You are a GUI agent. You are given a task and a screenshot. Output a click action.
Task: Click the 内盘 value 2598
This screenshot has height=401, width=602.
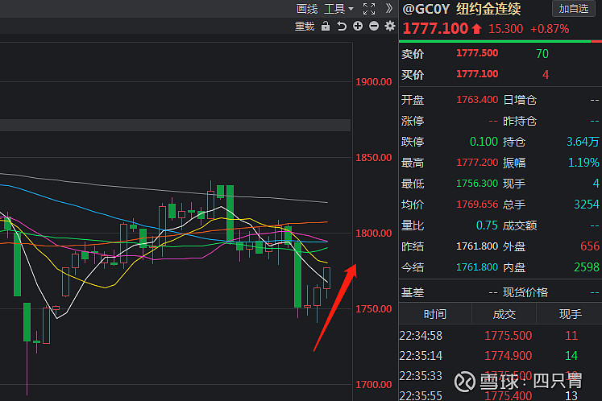(x=586, y=267)
